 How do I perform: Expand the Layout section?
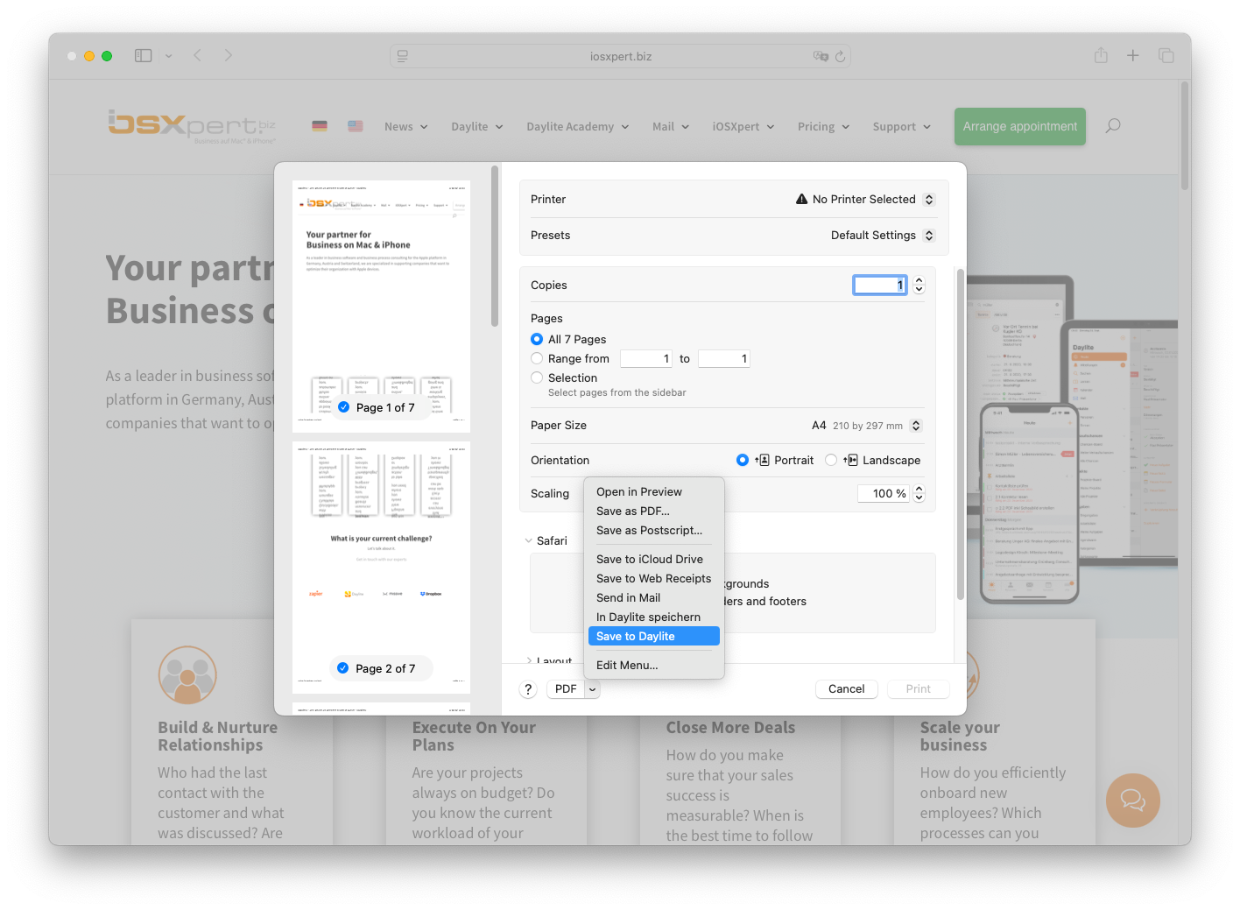[528, 661]
